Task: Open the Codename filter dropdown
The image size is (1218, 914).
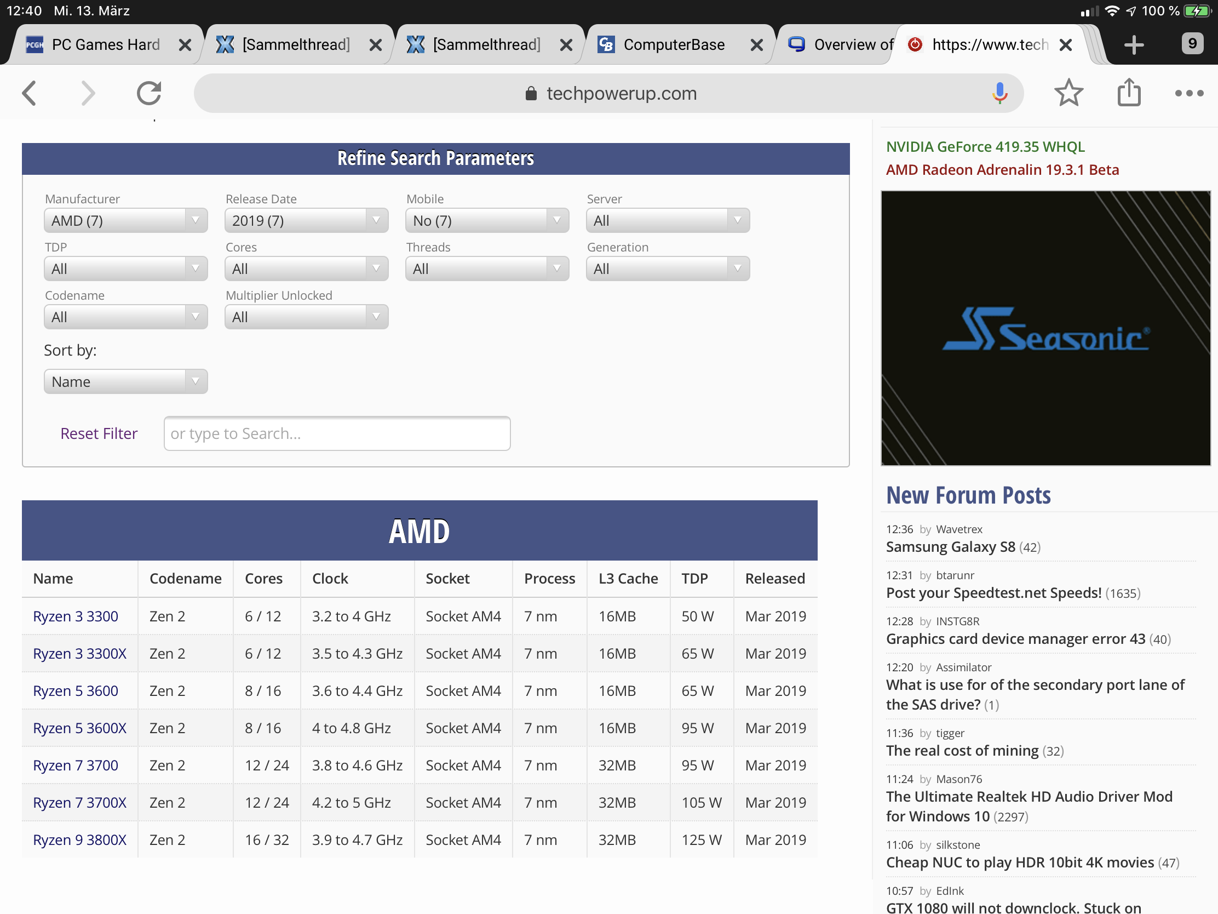Action: point(125,317)
